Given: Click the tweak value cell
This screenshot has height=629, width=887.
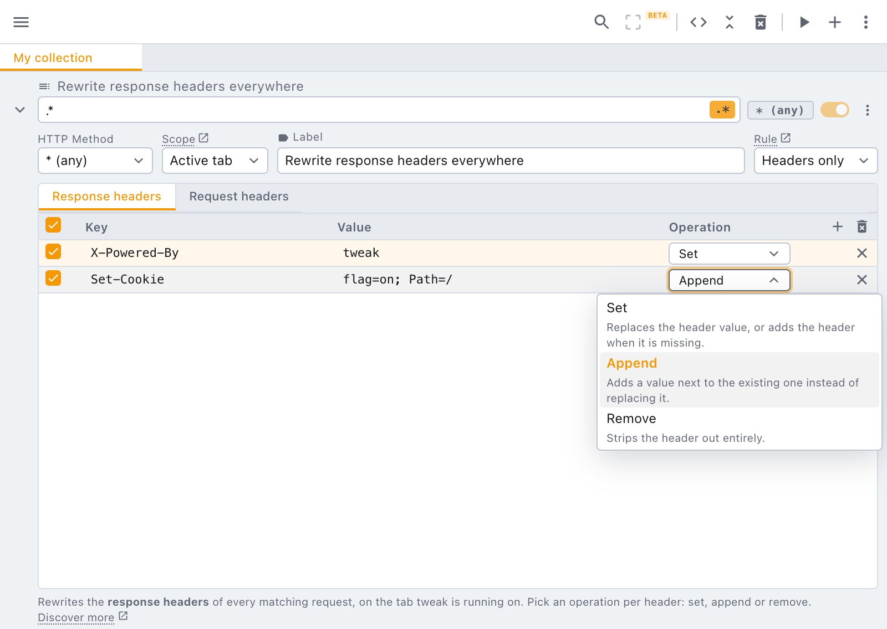Looking at the screenshot, I should point(361,253).
